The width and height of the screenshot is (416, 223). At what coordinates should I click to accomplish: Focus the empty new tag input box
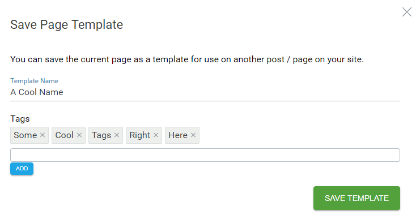pos(205,155)
